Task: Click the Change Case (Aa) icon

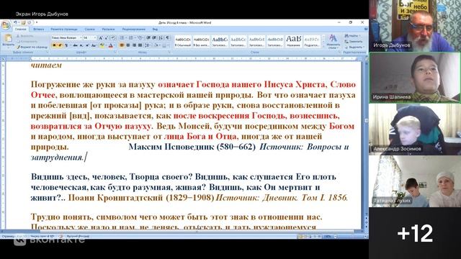Action: pos(94,45)
